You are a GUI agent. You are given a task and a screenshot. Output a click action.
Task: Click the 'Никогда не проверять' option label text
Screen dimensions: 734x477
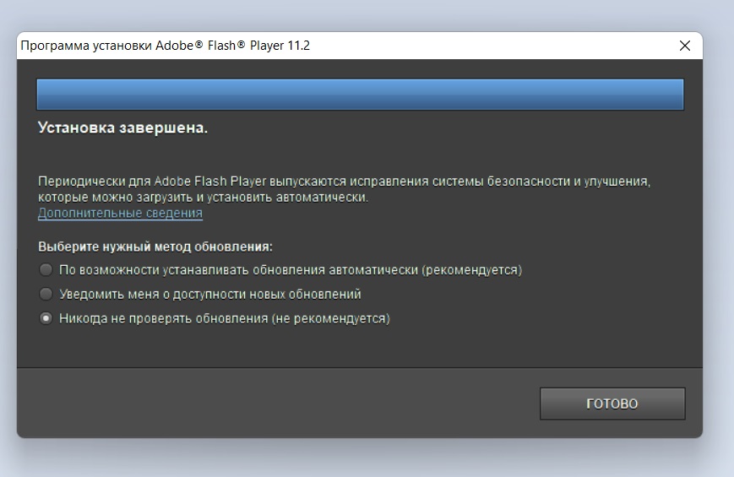tap(224, 318)
